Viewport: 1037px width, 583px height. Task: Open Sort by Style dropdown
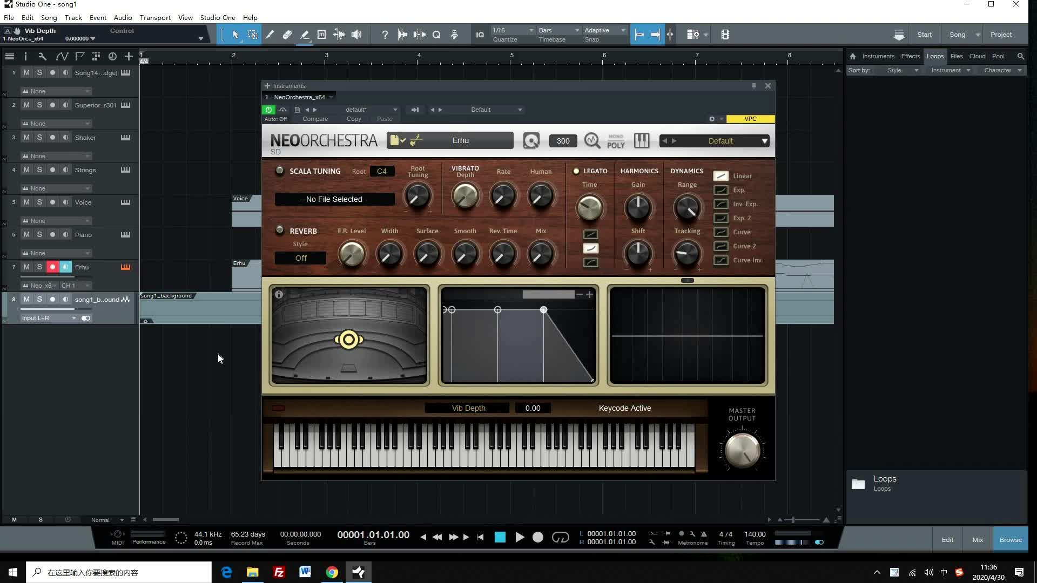(x=901, y=70)
